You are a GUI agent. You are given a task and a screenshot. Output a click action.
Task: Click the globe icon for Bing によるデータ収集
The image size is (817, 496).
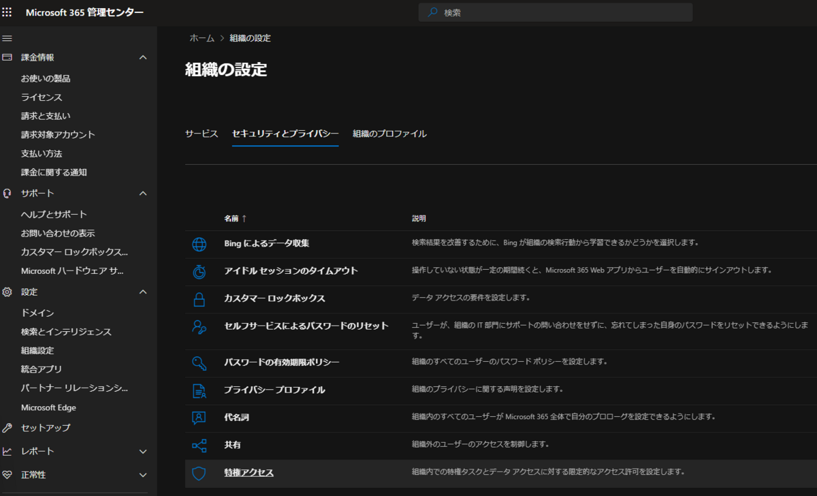click(199, 244)
